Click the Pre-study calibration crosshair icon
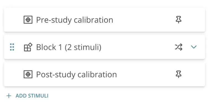The height and width of the screenshot is (109, 212). 28,20
